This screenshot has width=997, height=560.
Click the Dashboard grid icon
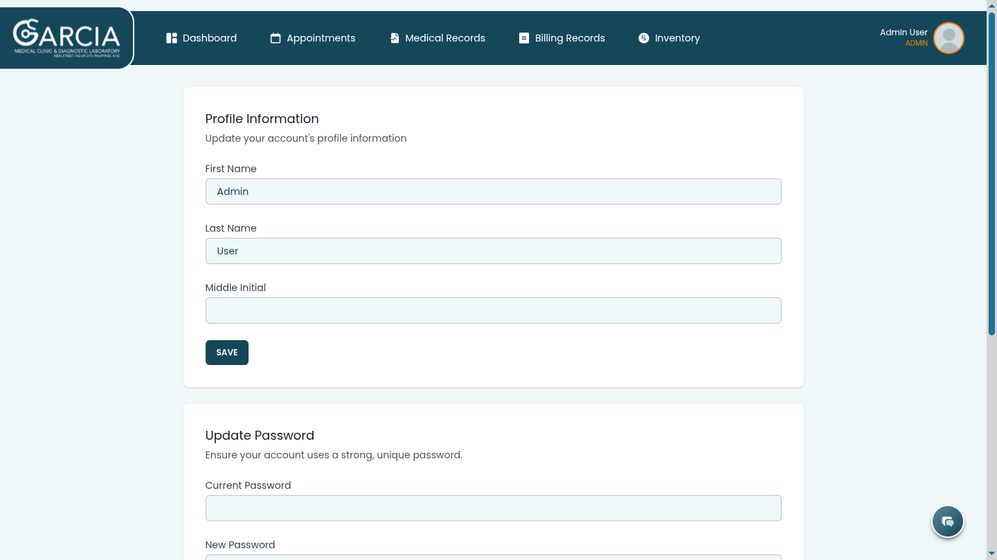click(172, 38)
